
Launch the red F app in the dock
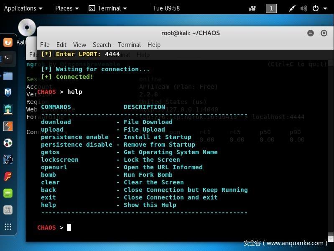point(8,176)
